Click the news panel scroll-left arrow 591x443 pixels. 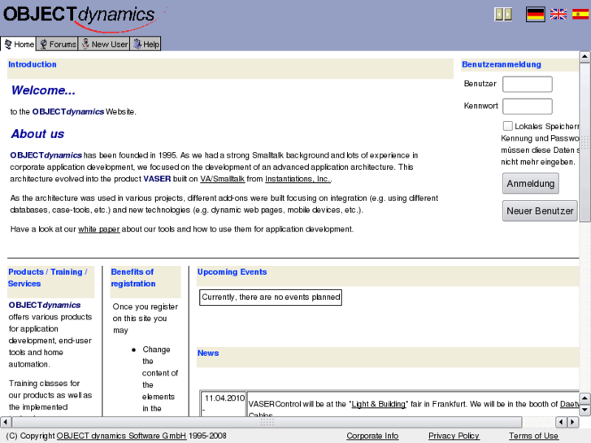pyautogui.click(x=561, y=422)
